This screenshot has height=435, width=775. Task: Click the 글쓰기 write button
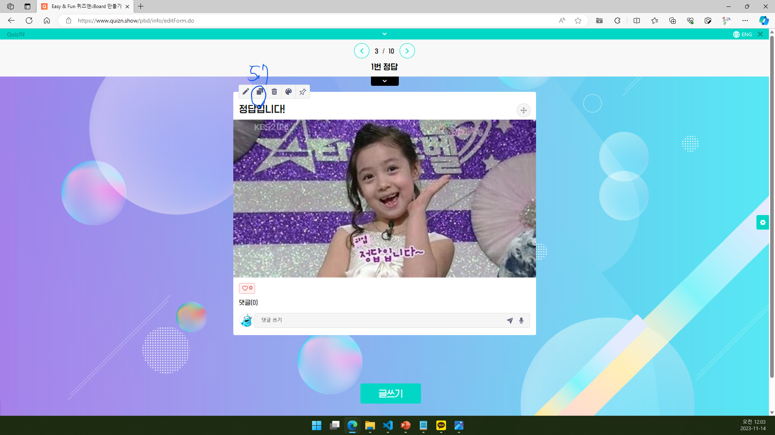pyautogui.click(x=391, y=394)
